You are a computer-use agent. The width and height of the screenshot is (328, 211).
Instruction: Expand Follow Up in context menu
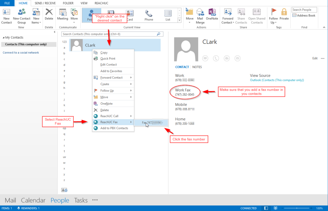click(113, 91)
